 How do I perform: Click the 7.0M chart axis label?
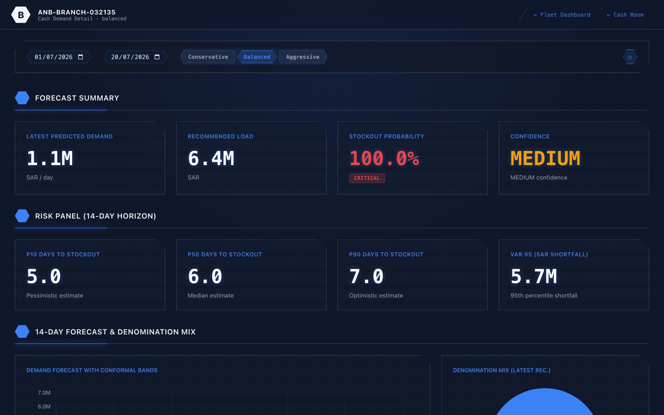tap(44, 393)
